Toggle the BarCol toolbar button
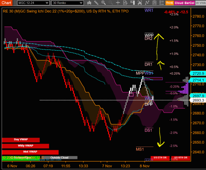The height and width of the screenshot is (170, 206). click(x=189, y=3)
